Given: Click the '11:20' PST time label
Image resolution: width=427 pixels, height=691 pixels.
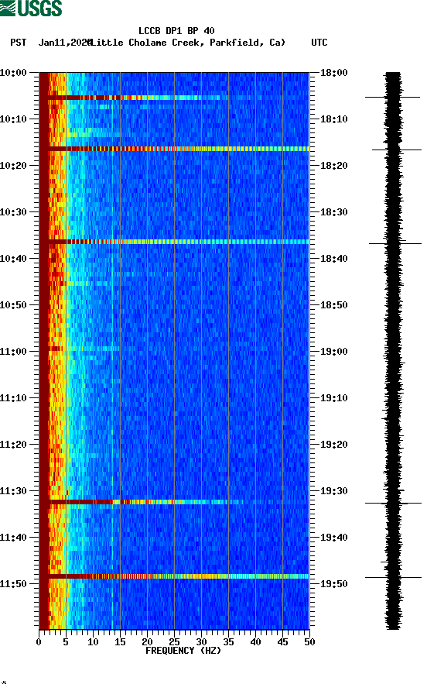Looking at the screenshot, I should (13, 444).
